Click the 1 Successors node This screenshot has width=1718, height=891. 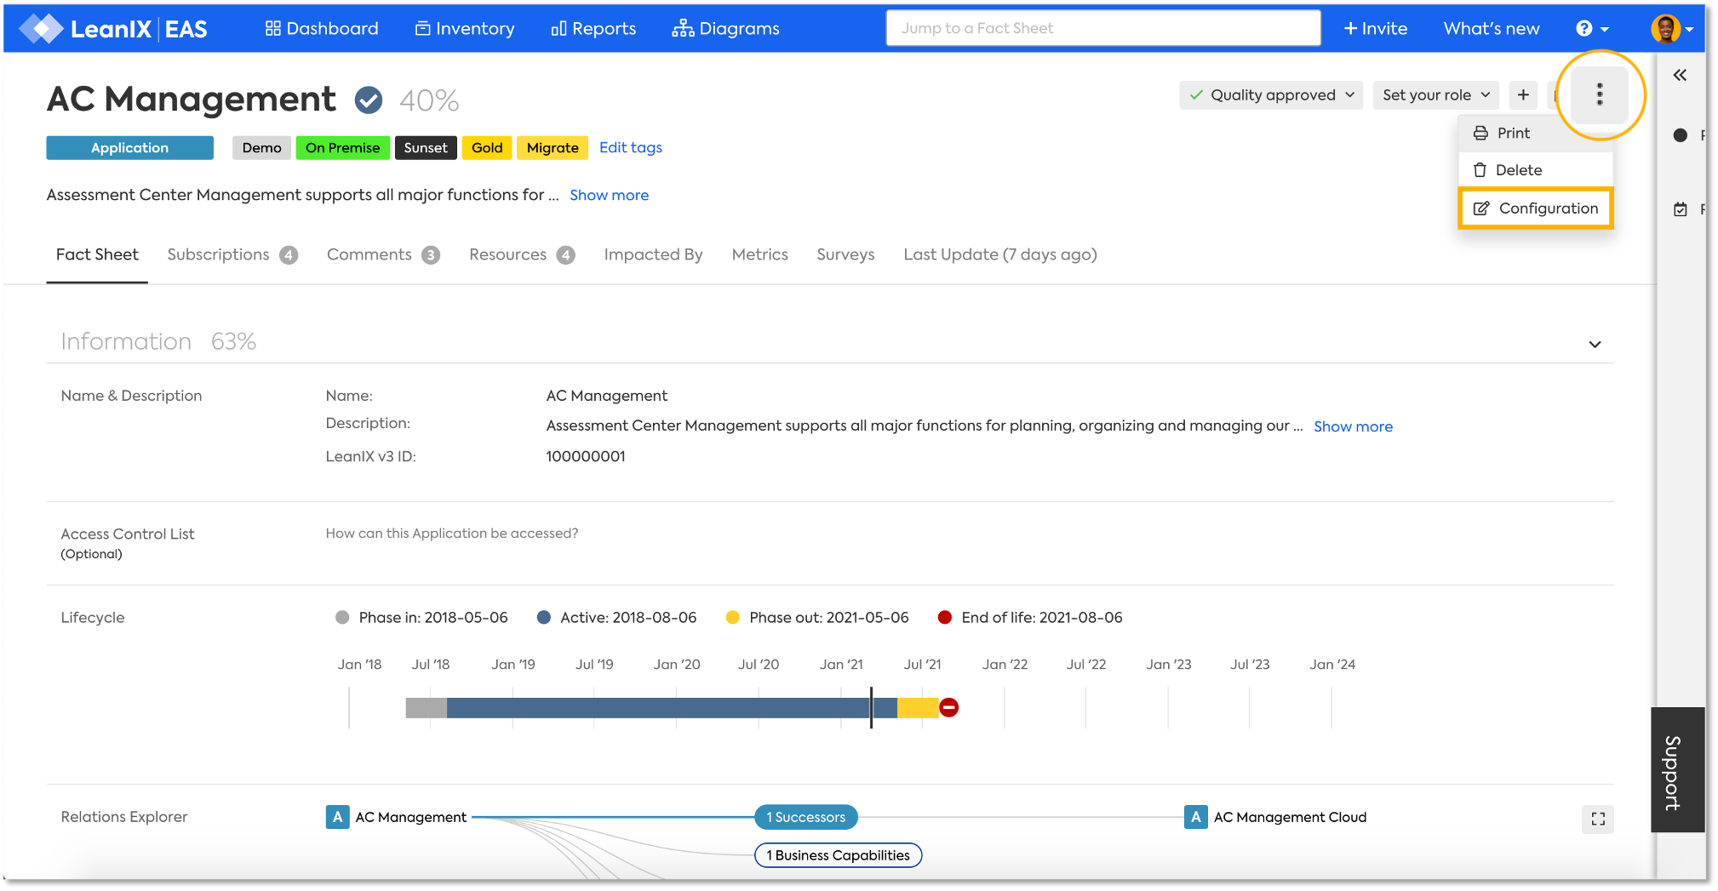(805, 818)
